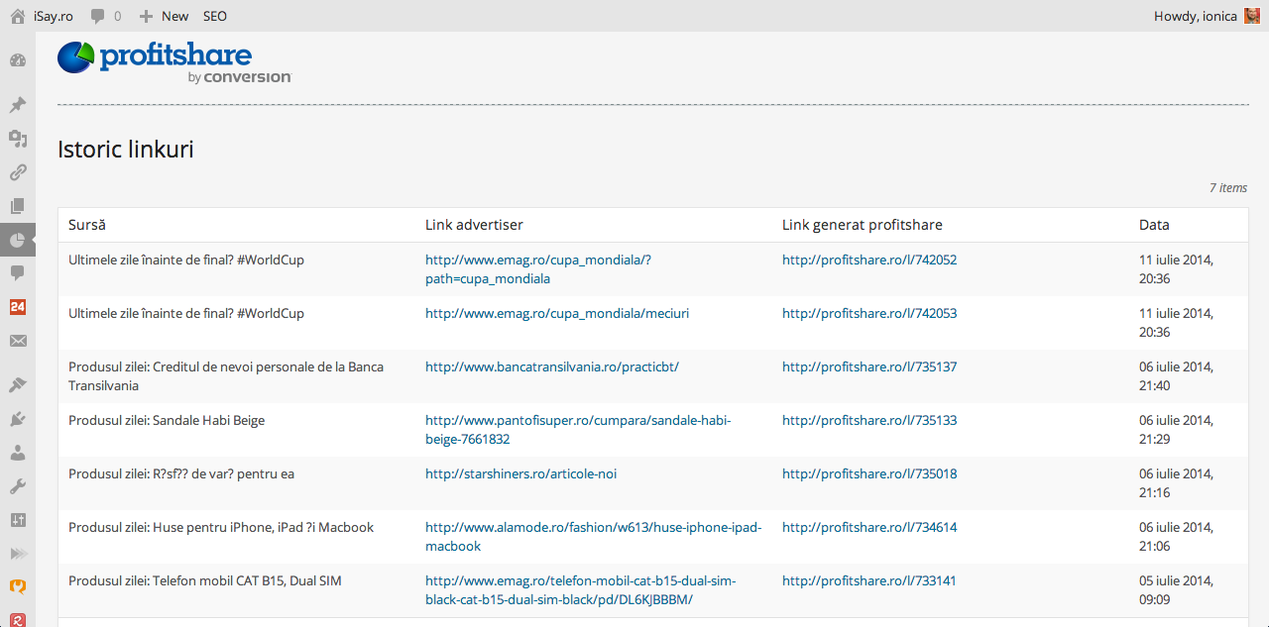This screenshot has height=627, width=1269.
Task: Open profitshare link ending in 742052
Action: pyautogui.click(x=869, y=261)
